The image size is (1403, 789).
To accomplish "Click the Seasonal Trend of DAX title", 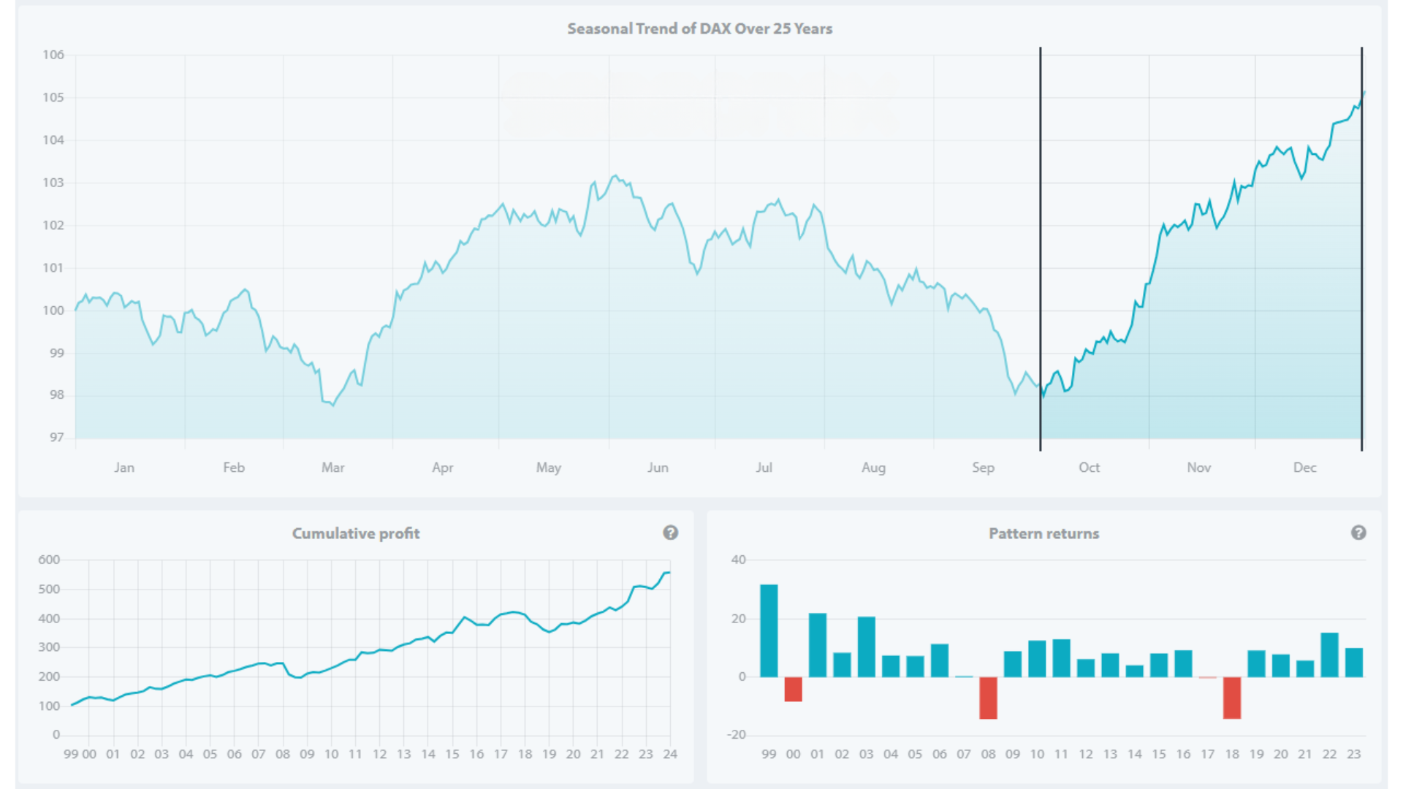I will point(699,28).
